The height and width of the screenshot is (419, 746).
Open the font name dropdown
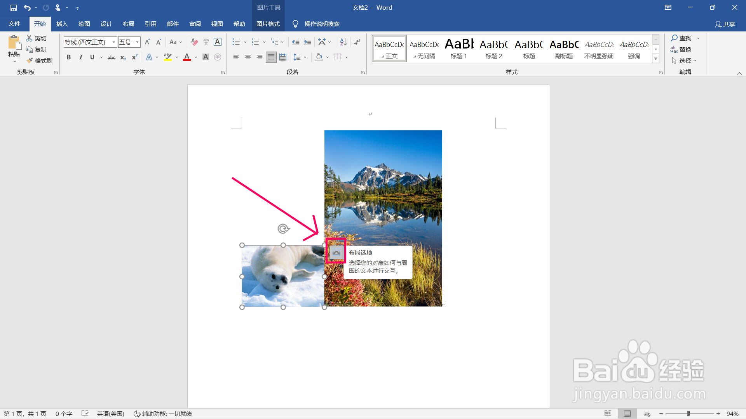click(114, 42)
